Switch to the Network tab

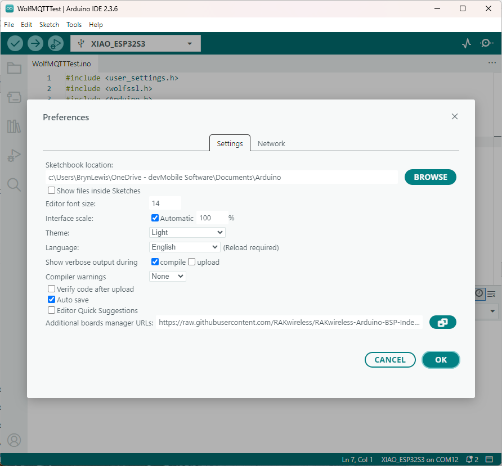pos(271,143)
